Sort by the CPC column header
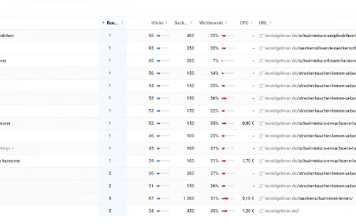 coord(244,23)
